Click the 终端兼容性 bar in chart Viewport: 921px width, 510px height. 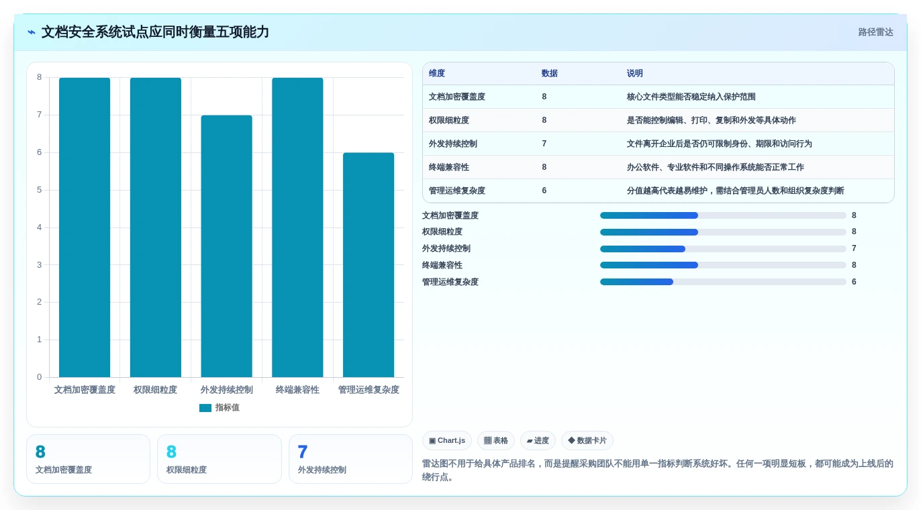tap(297, 227)
